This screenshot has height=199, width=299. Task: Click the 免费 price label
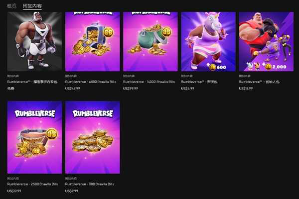tap(10, 89)
